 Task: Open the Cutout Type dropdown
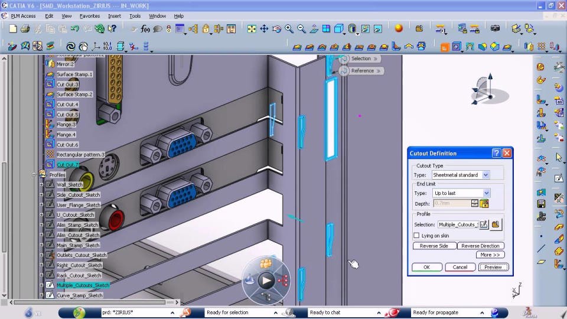click(485, 175)
